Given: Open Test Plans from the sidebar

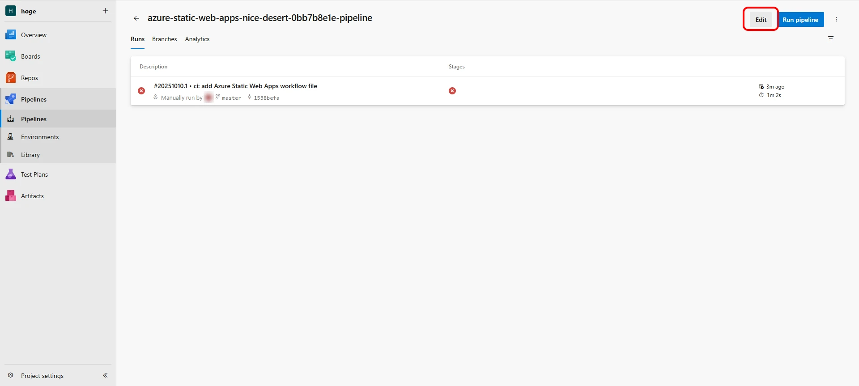Looking at the screenshot, I should pyautogui.click(x=34, y=174).
